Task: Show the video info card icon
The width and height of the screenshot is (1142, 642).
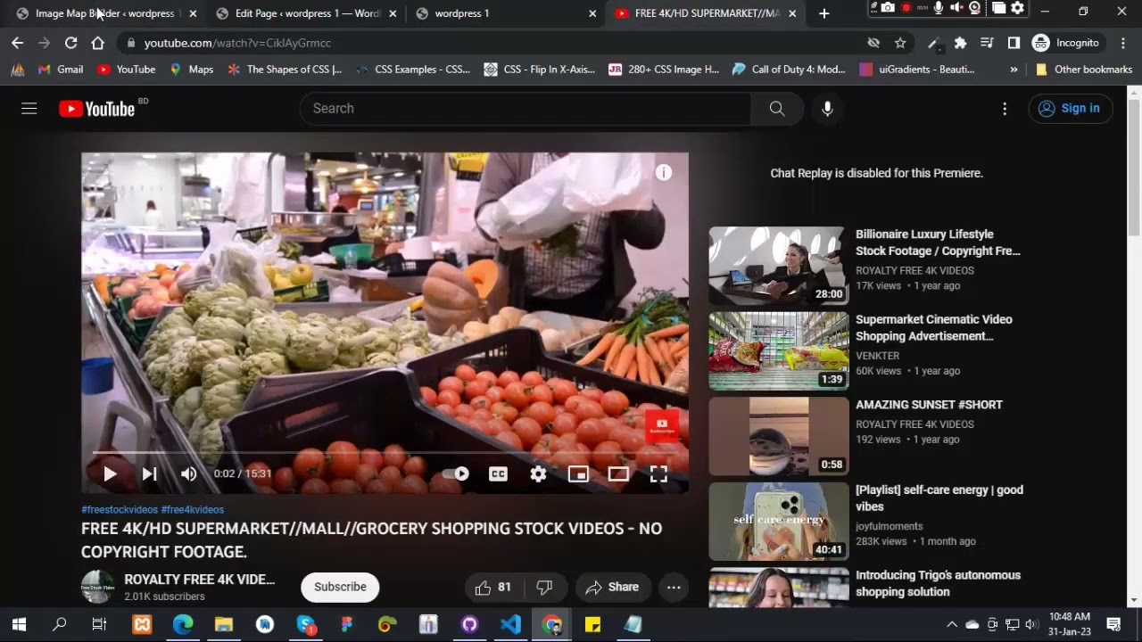Action: tap(664, 173)
